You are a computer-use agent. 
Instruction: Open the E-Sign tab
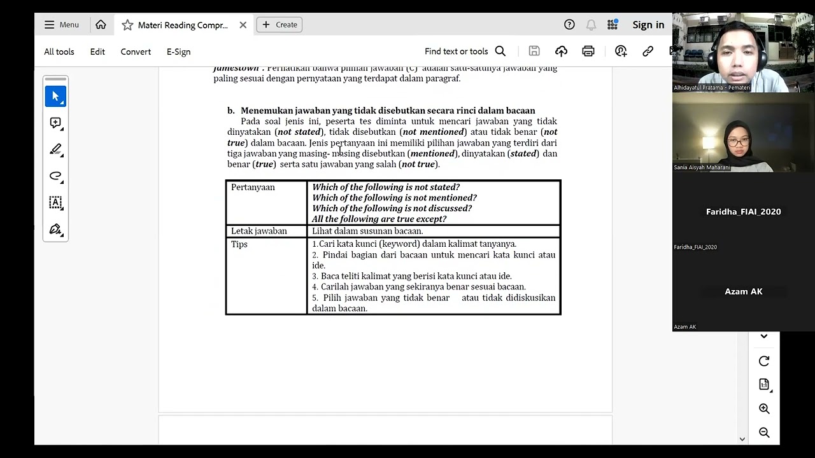click(178, 52)
